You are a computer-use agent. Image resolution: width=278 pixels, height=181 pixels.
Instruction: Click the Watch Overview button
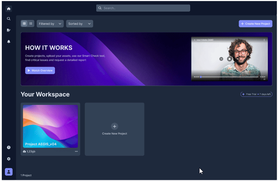[40, 71]
